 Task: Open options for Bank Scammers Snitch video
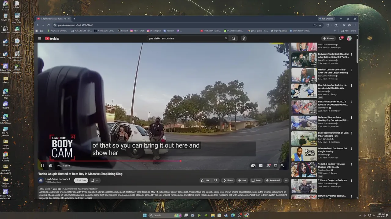pyautogui.click(x=351, y=133)
